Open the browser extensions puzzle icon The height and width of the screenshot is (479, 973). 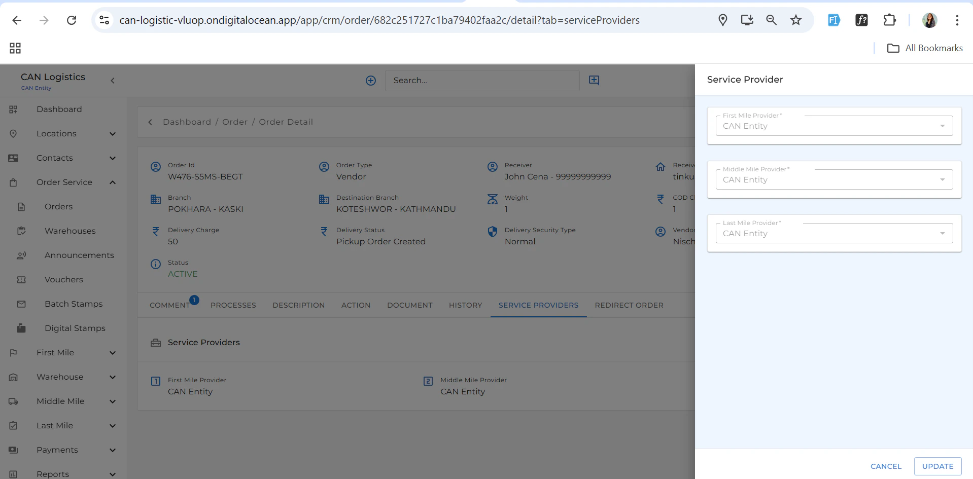click(x=889, y=20)
